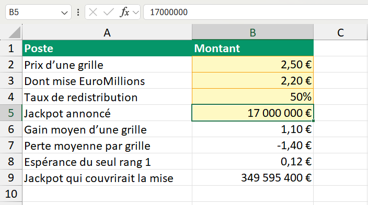Click the fill handle of cell B5
Screen dimensions: 368x205
click(313, 120)
